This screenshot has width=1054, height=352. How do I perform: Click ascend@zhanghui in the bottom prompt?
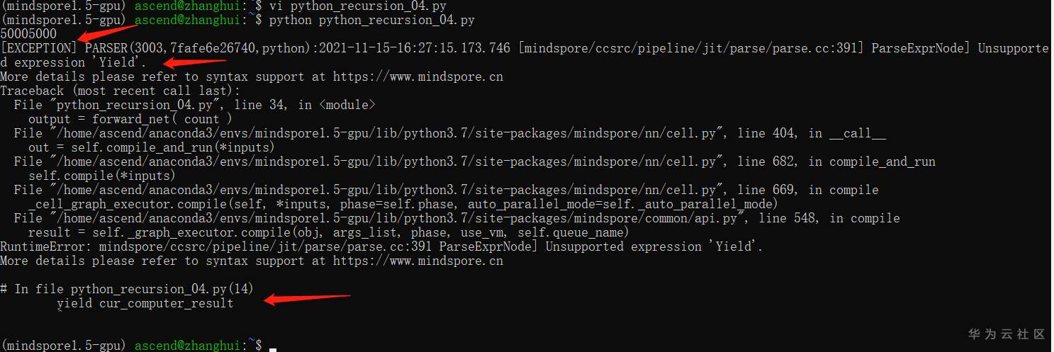(x=186, y=346)
